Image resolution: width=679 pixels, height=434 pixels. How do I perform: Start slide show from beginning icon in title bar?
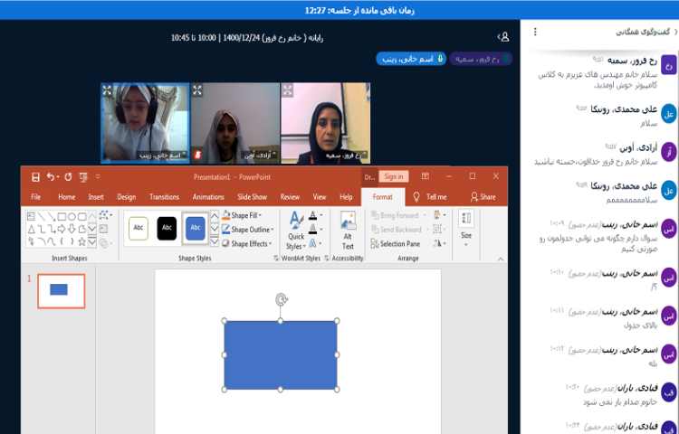tap(83, 177)
